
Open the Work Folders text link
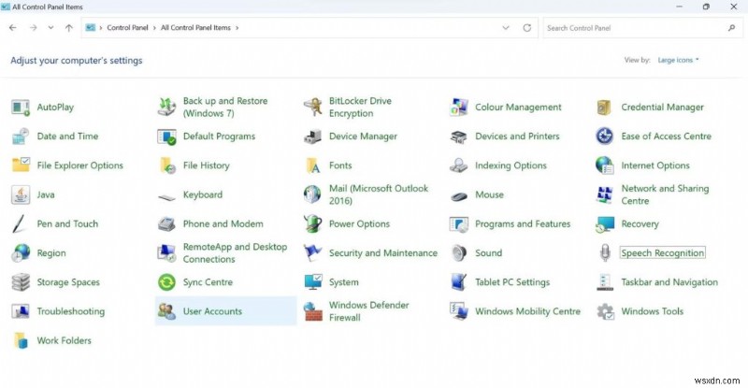coord(64,340)
